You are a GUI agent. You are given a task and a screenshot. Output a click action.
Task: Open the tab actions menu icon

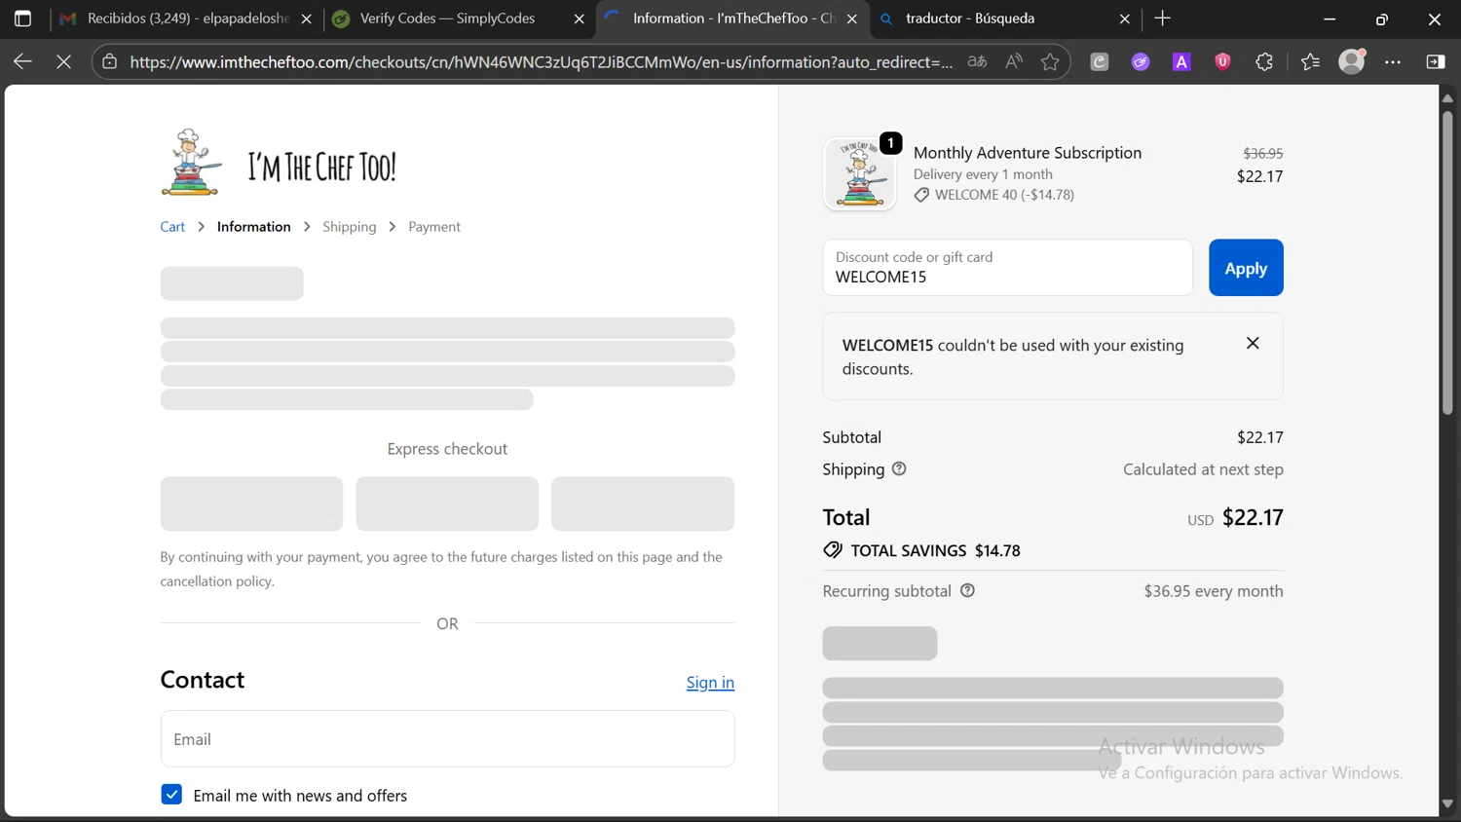point(22,19)
